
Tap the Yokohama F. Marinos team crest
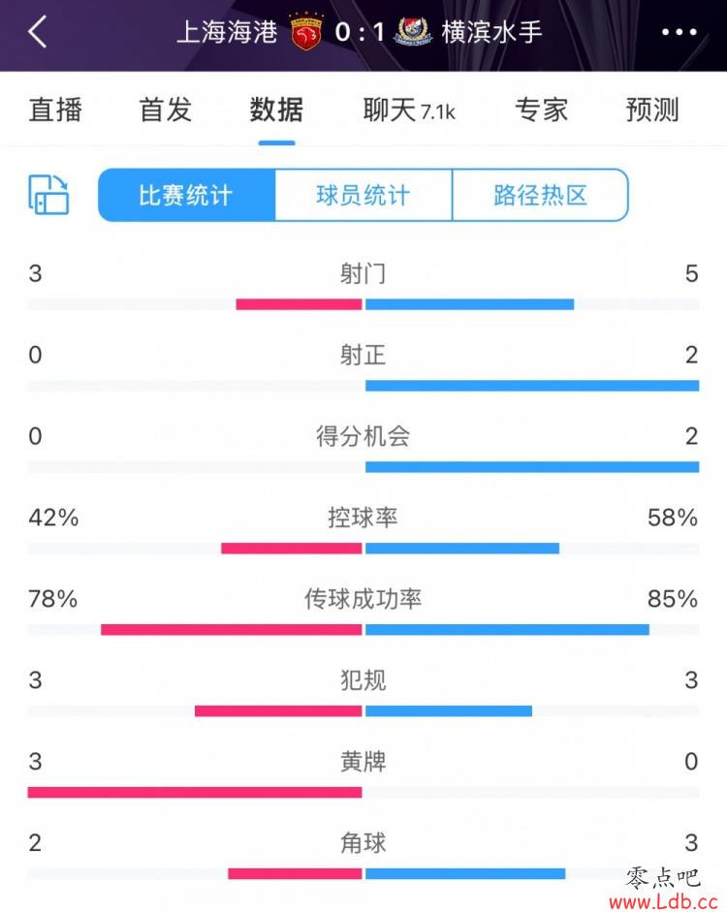point(414,31)
